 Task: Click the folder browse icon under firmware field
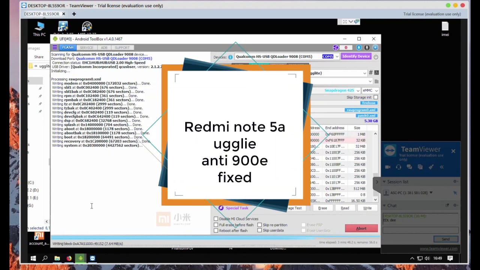(x=376, y=81)
